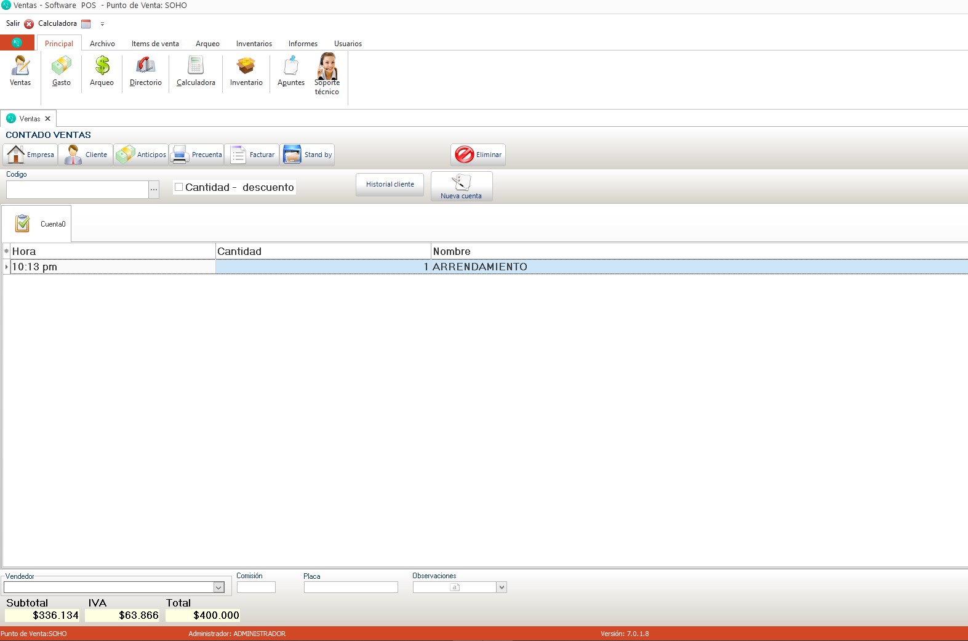Select the Cuenta0 account tab
Screen dimensions: 968x641
(37, 224)
